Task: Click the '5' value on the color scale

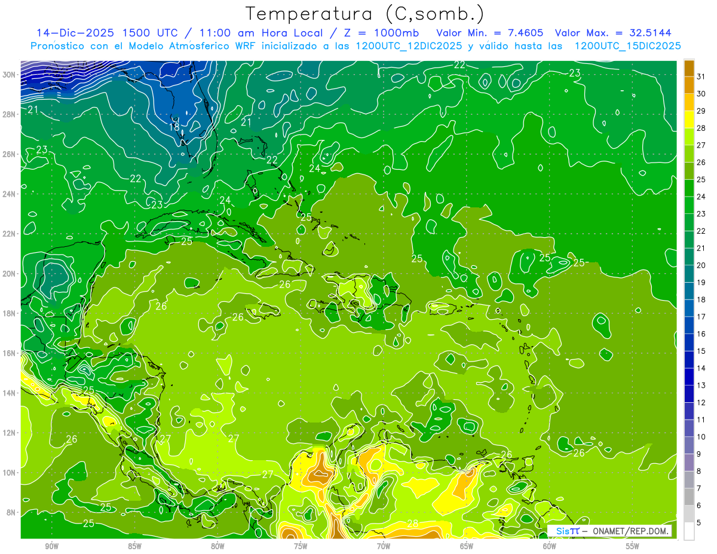Action: 699,523
